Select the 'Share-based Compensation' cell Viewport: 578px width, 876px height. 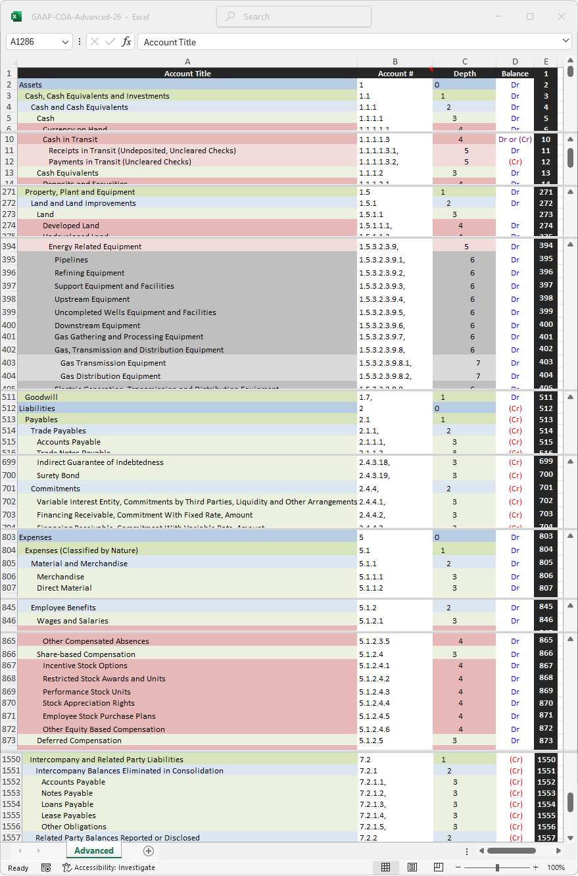187,654
